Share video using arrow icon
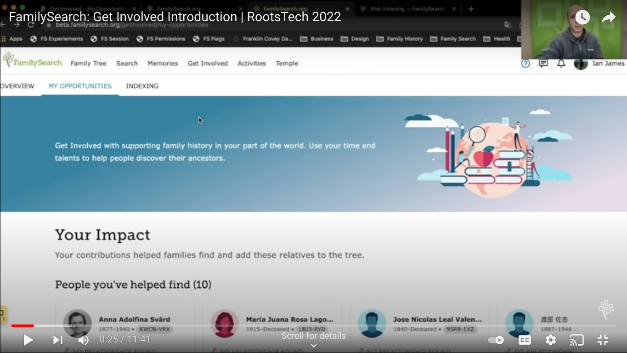 [608, 17]
